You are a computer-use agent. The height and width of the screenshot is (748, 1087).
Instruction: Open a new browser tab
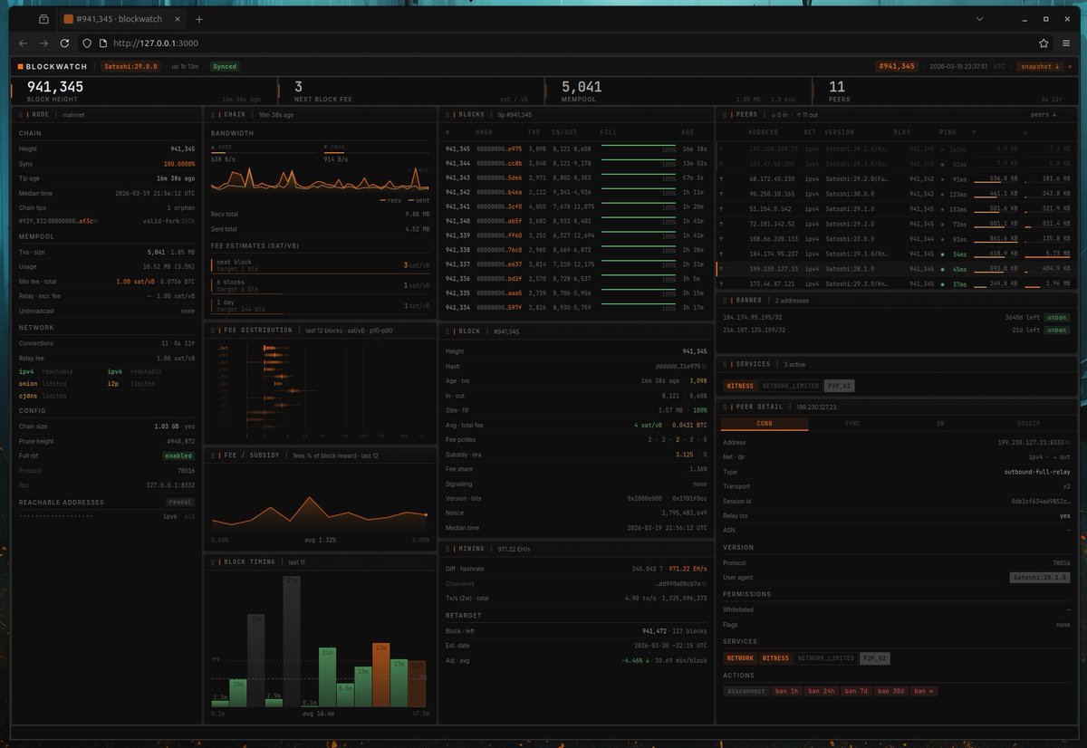coord(199,19)
